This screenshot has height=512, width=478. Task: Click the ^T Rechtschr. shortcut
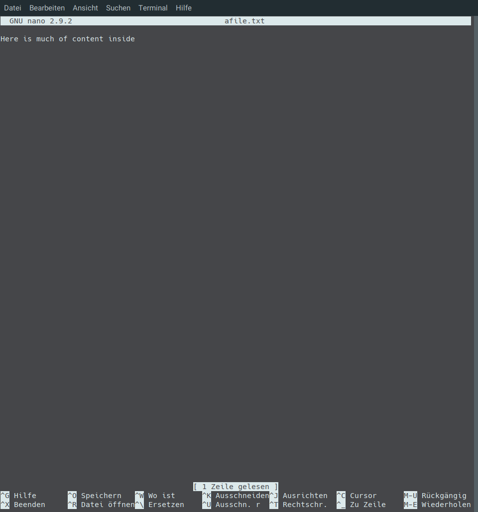[x=298, y=505]
